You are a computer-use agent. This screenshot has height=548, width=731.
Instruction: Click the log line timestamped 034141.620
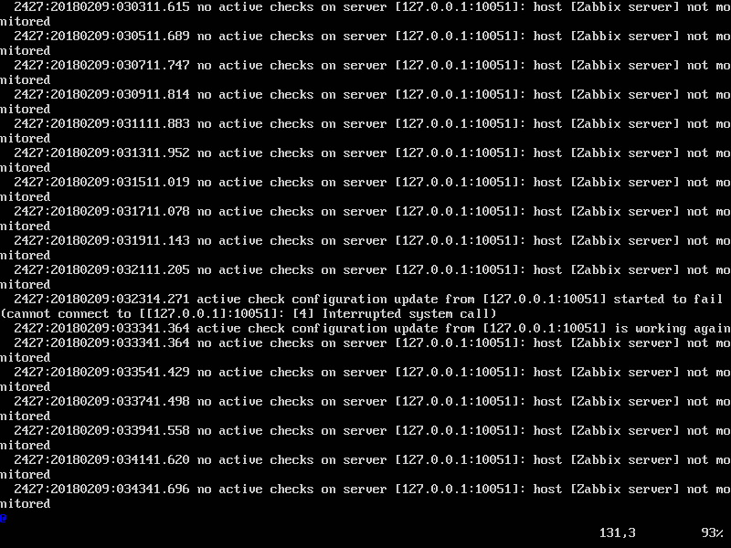[365, 467]
